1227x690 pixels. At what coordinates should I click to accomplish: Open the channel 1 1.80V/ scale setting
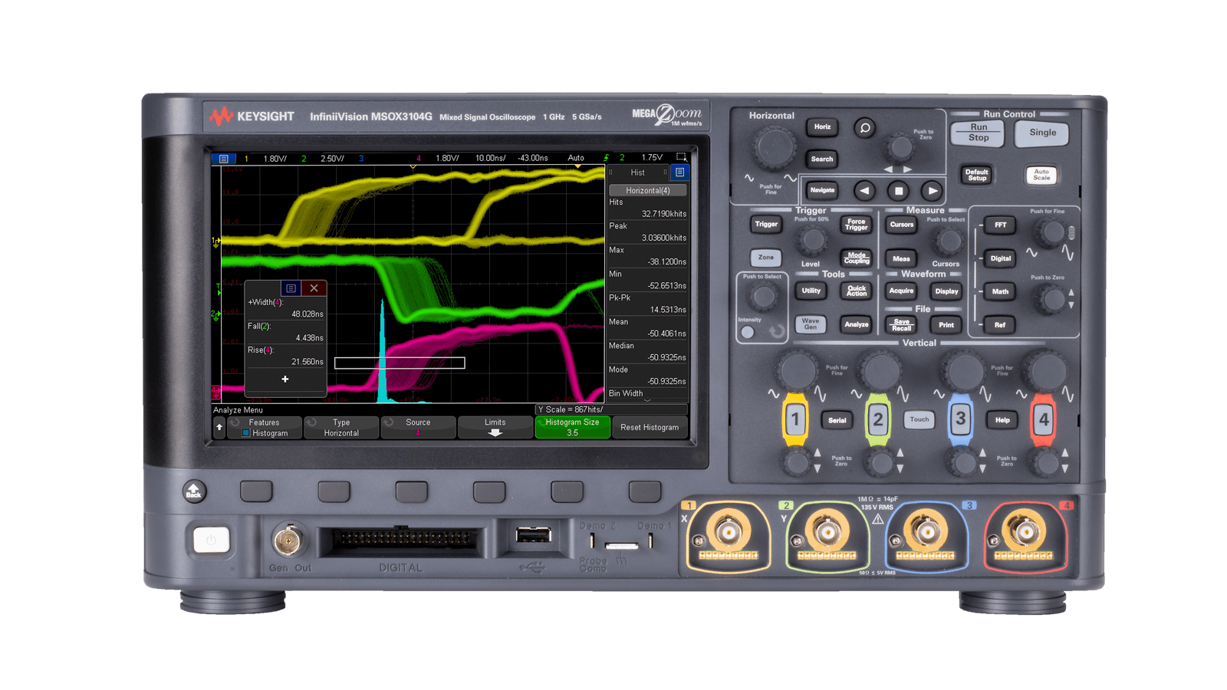tap(275, 159)
